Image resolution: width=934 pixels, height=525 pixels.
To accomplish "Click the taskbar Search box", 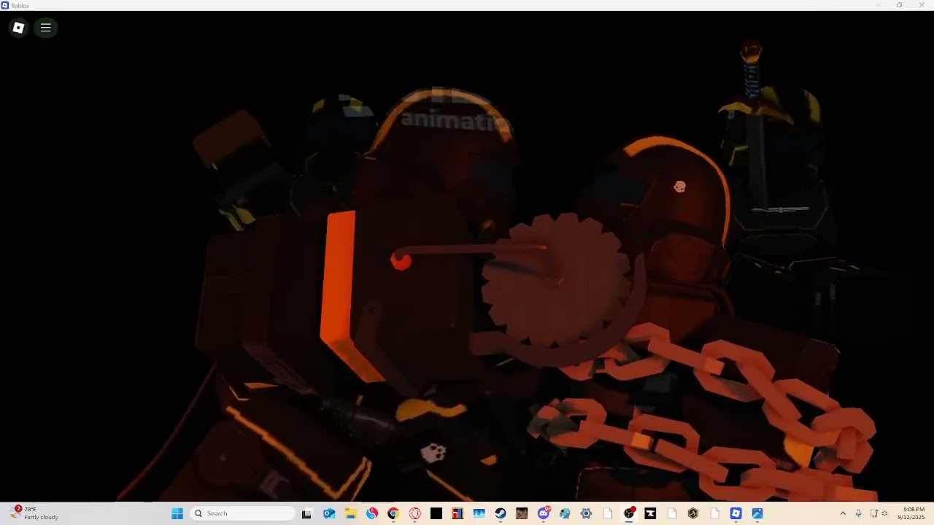I will coord(243,513).
